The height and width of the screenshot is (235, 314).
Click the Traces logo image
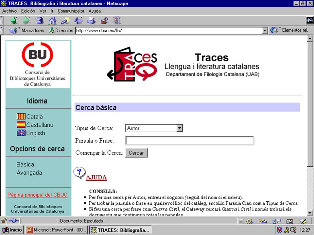tap(132, 64)
